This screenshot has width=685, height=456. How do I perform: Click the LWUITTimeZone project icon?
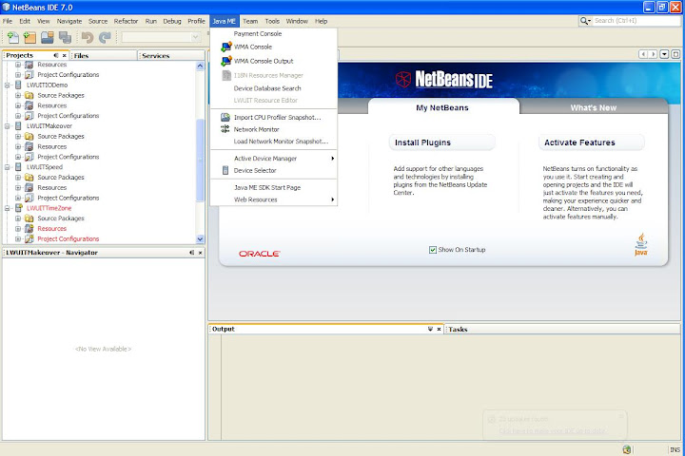tap(19, 208)
